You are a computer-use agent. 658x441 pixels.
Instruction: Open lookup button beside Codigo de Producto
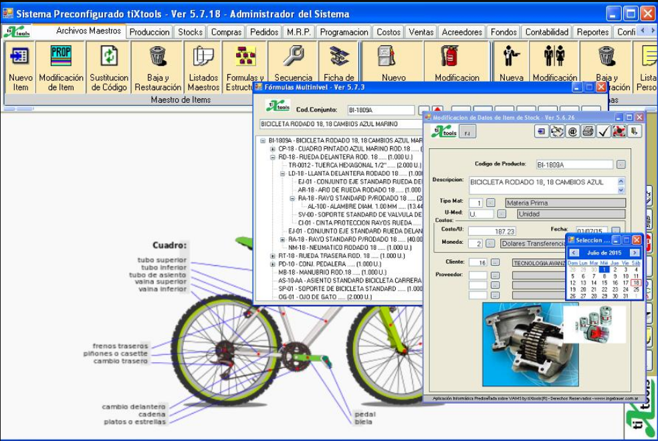[621, 165]
